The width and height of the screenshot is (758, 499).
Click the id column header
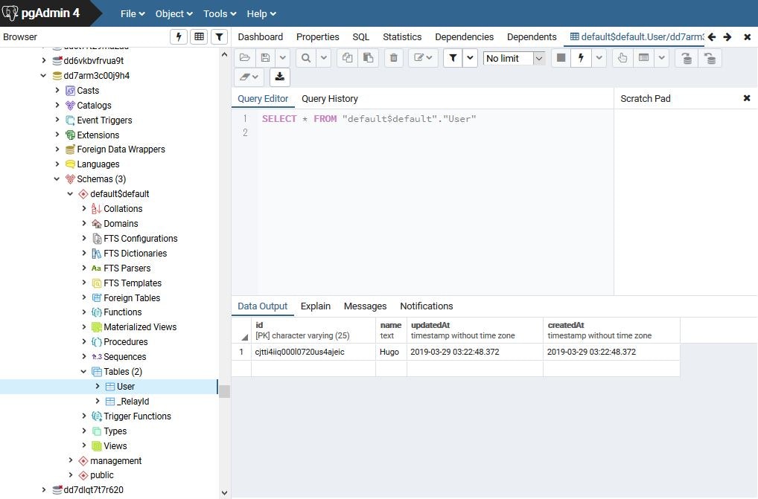(313, 330)
